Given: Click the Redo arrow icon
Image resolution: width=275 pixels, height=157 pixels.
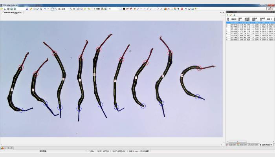Looking at the screenshot, I should (48, 9).
